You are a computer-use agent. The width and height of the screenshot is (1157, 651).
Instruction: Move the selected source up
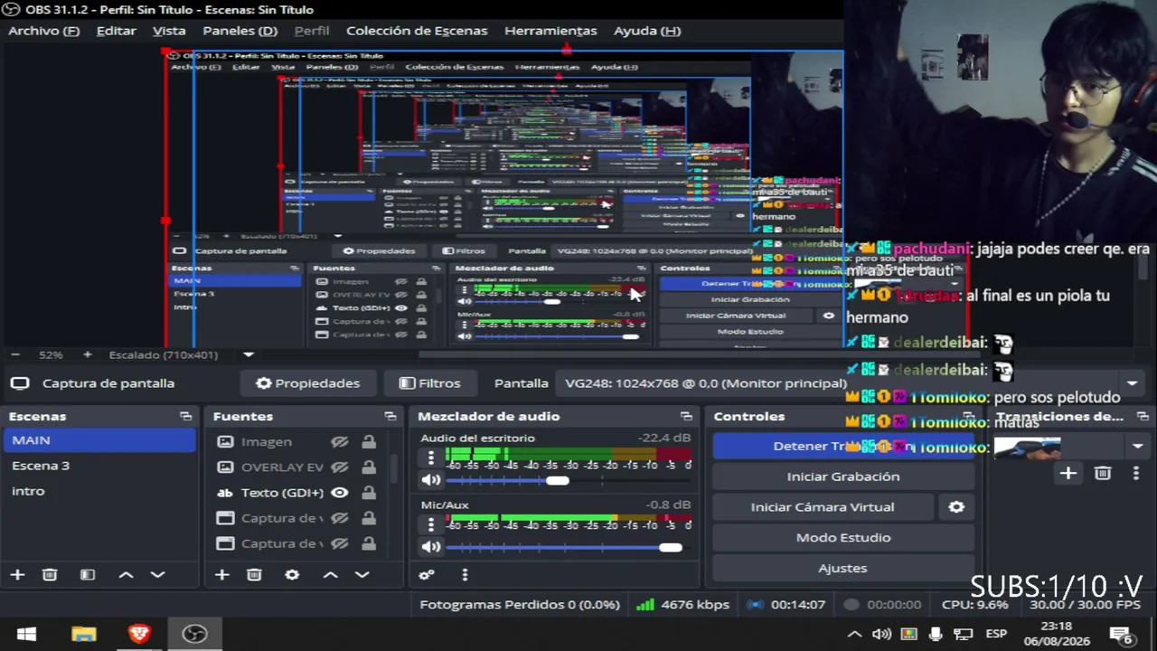click(x=330, y=574)
